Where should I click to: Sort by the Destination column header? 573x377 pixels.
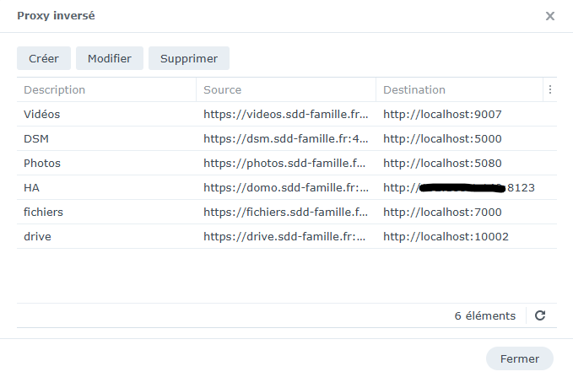click(x=414, y=89)
